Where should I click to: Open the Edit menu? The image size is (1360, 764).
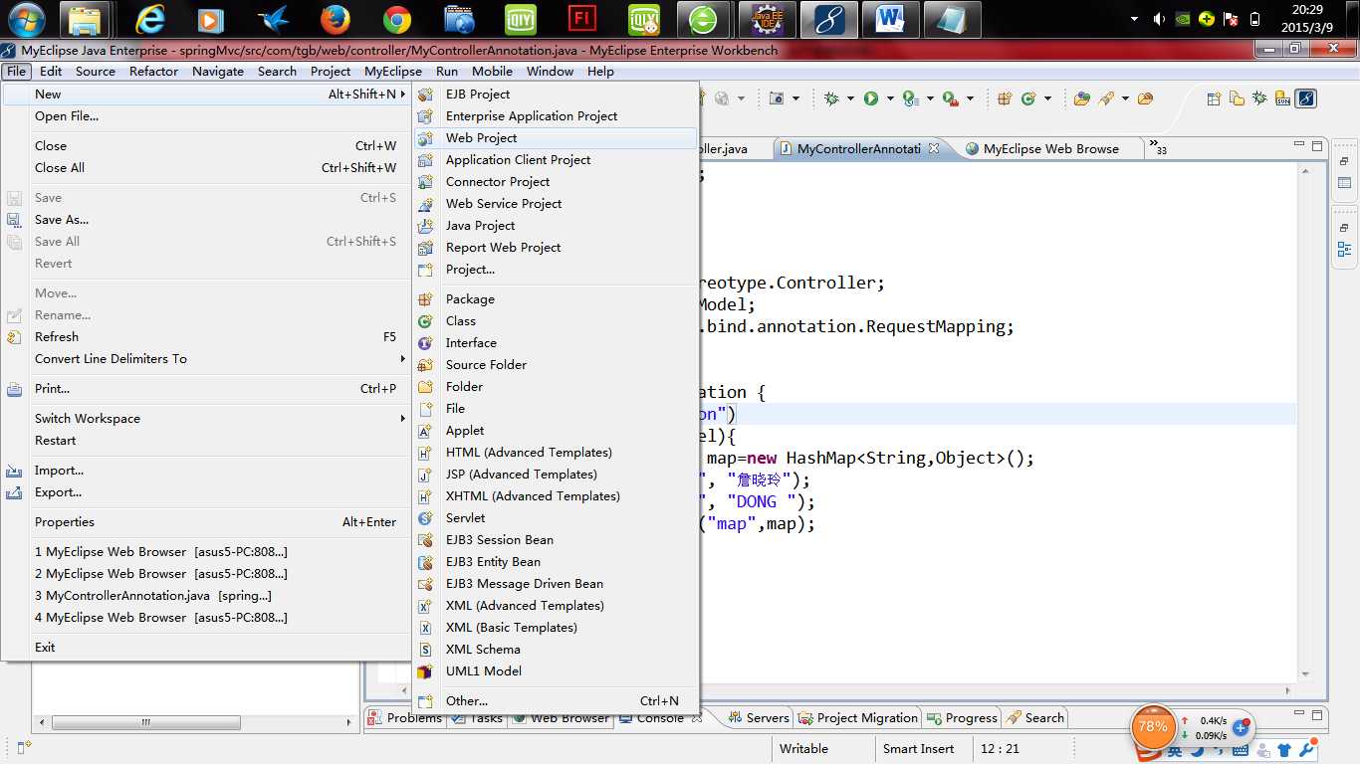(51, 72)
